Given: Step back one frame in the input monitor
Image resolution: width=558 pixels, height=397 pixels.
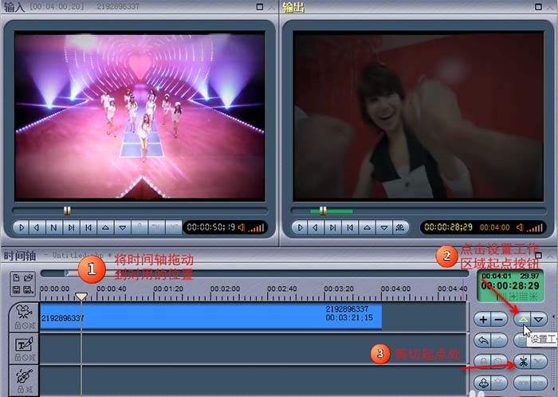Looking at the screenshot, I should (x=37, y=227).
